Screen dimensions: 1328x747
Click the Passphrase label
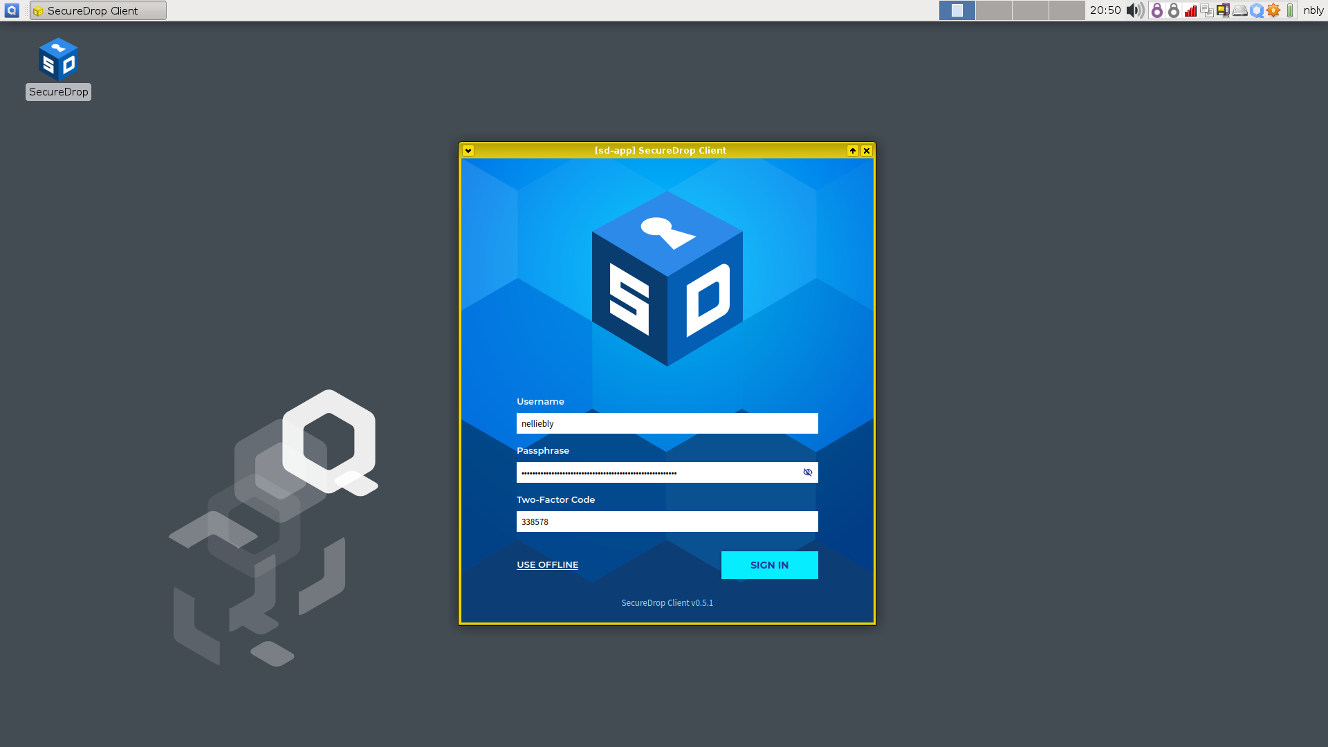pos(543,451)
